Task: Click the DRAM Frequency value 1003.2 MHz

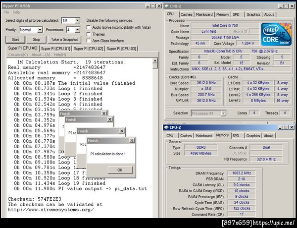Action: click(x=242, y=173)
